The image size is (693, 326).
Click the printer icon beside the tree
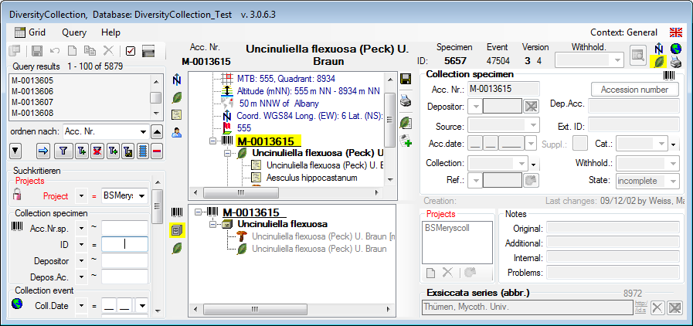coord(406,99)
